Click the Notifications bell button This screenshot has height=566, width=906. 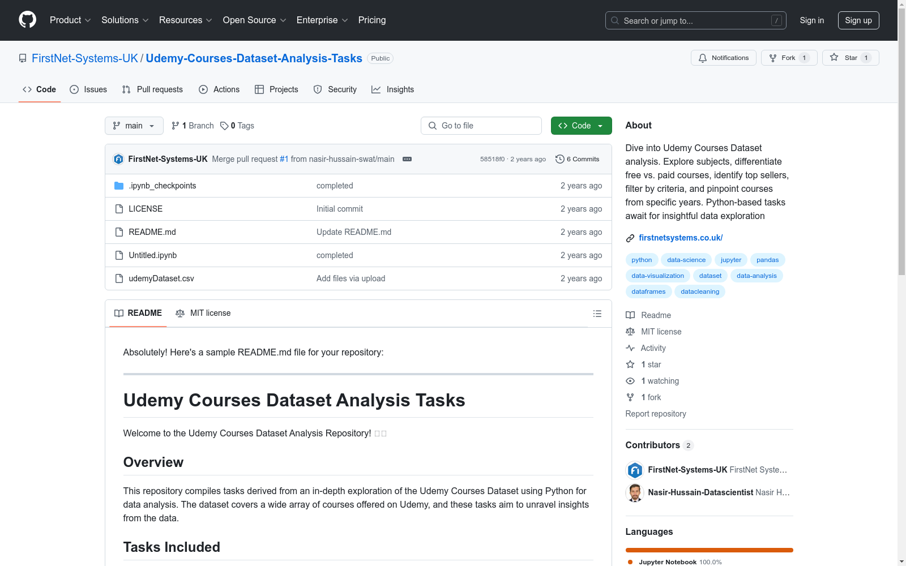click(x=723, y=58)
